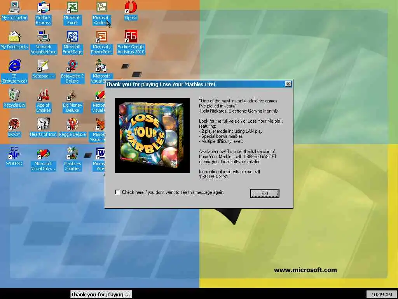Click 'Kelly Rickards, Electronic Gaming Monthly' text
Image resolution: width=398 pixels, height=299 pixels.
pos(238,111)
